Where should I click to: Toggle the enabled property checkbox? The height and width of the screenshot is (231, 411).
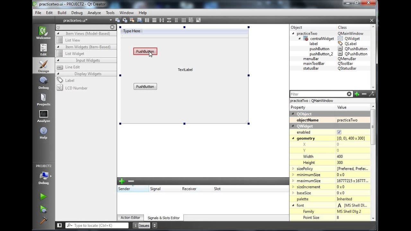pos(339,132)
